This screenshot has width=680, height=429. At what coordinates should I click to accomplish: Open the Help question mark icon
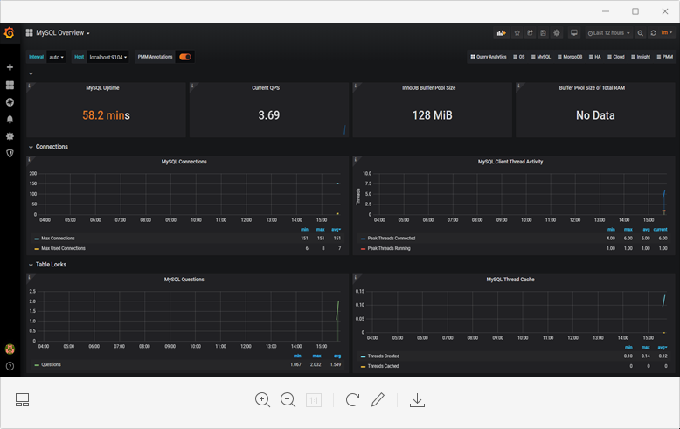tap(10, 366)
